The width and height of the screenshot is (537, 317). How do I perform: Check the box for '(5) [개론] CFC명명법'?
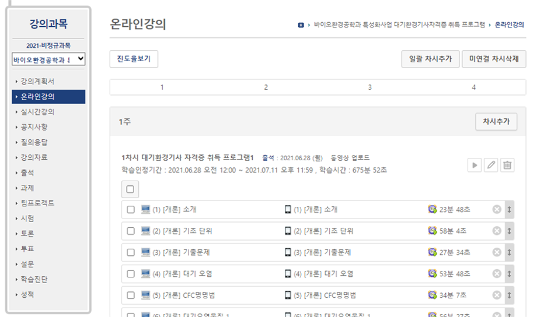pyautogui.click(x=131, y=294)
